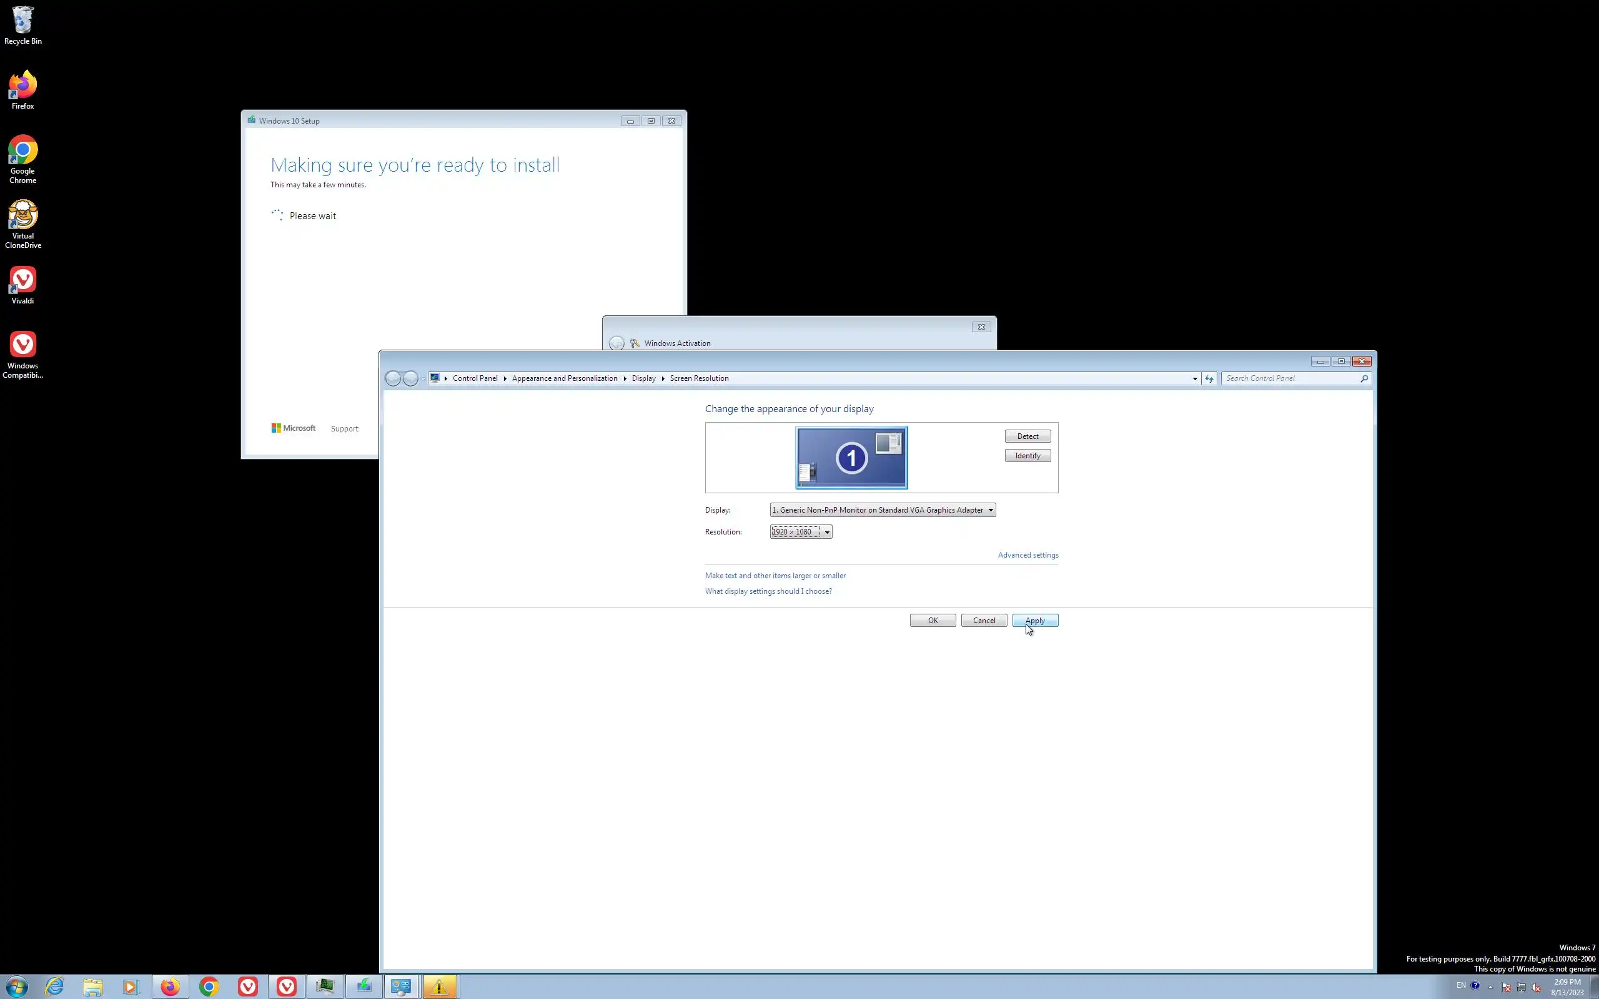The width and height of the screenshot is (1599, 999).
Task: Click the Identify button
Action: [x=1027, y=456]
